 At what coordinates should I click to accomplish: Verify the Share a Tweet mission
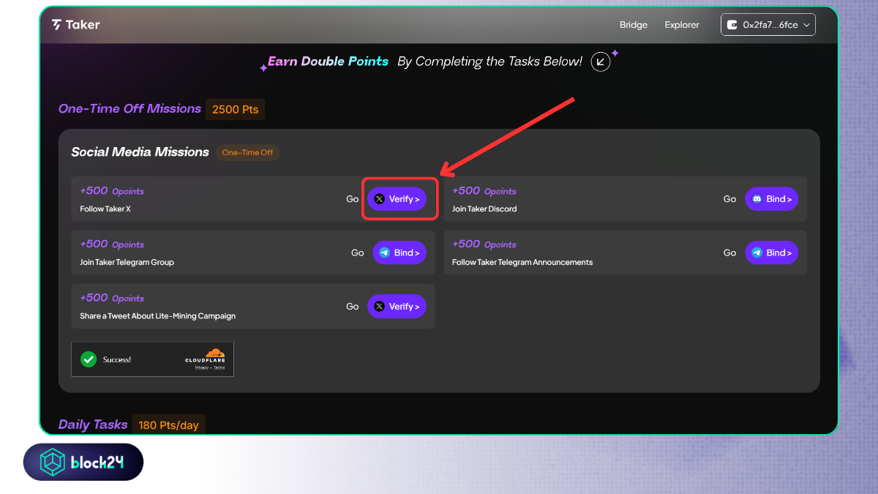pyautogui.click(x=397, y=307)
